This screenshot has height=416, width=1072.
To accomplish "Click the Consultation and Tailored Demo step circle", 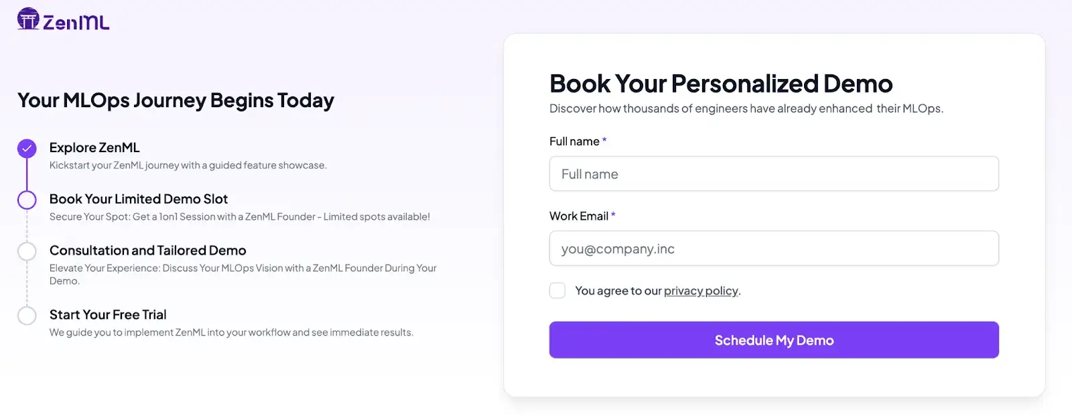I will point(27,251).
